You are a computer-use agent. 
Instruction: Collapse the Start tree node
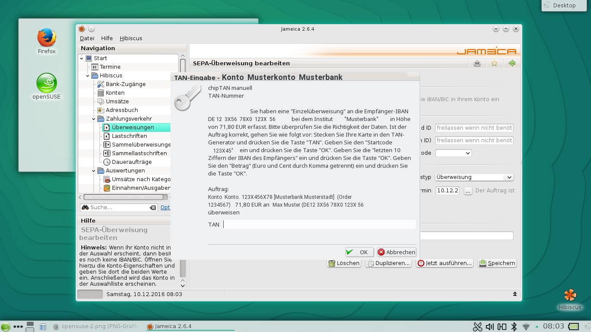point(81,58)
